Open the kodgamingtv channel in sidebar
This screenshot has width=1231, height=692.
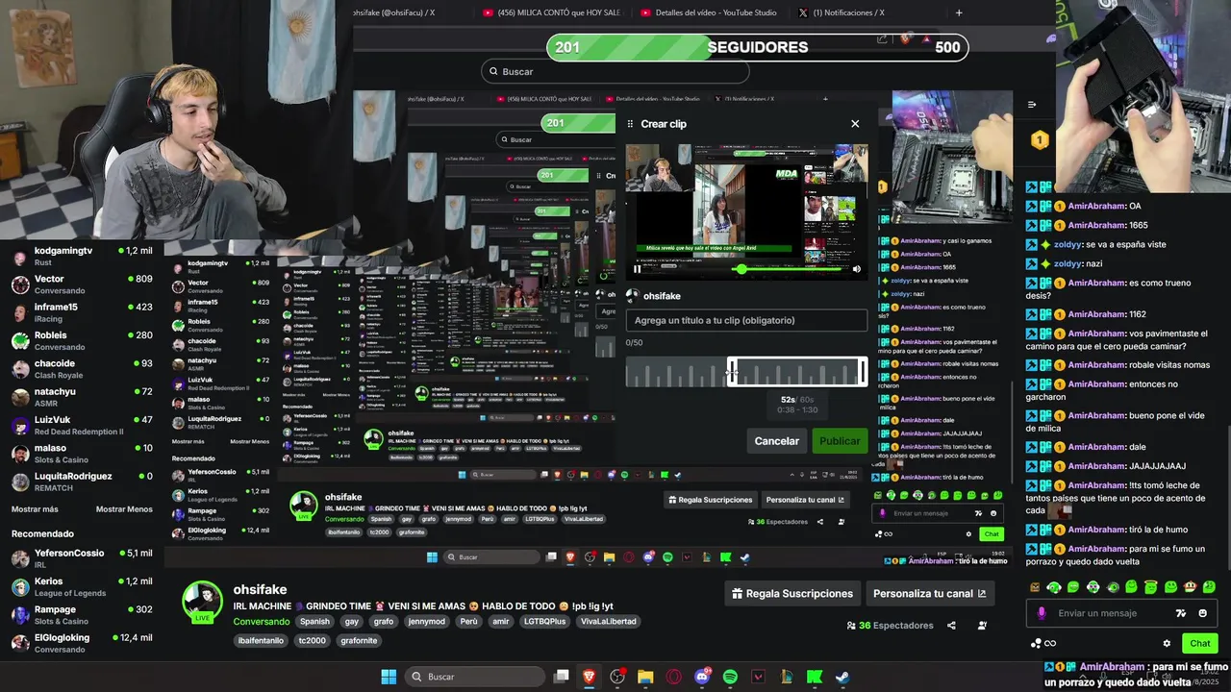81,256
